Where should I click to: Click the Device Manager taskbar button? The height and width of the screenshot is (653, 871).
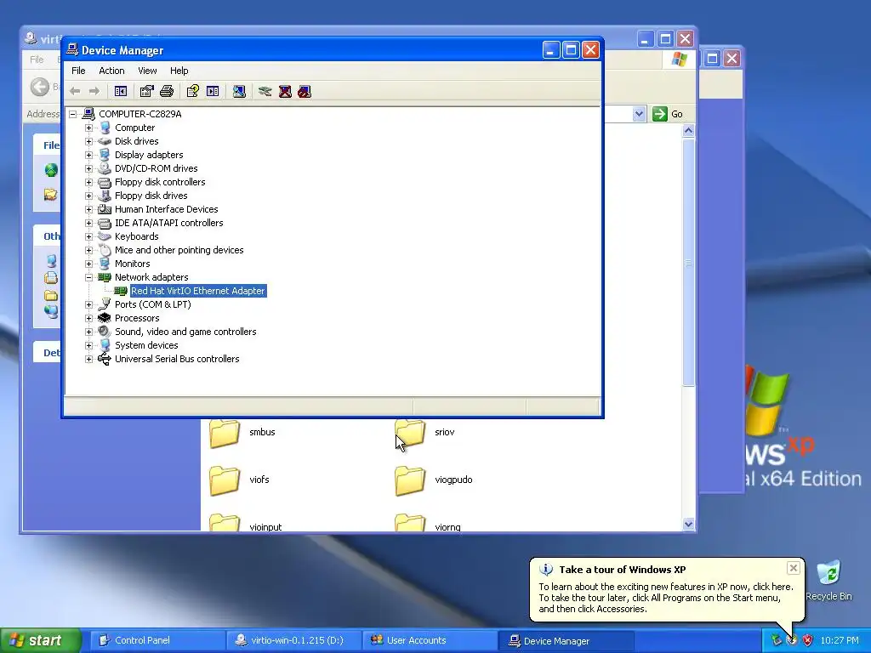[x=566, y=640]
